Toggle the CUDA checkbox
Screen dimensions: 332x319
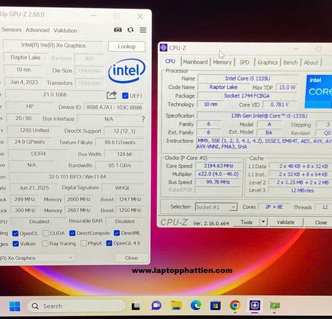45,233
